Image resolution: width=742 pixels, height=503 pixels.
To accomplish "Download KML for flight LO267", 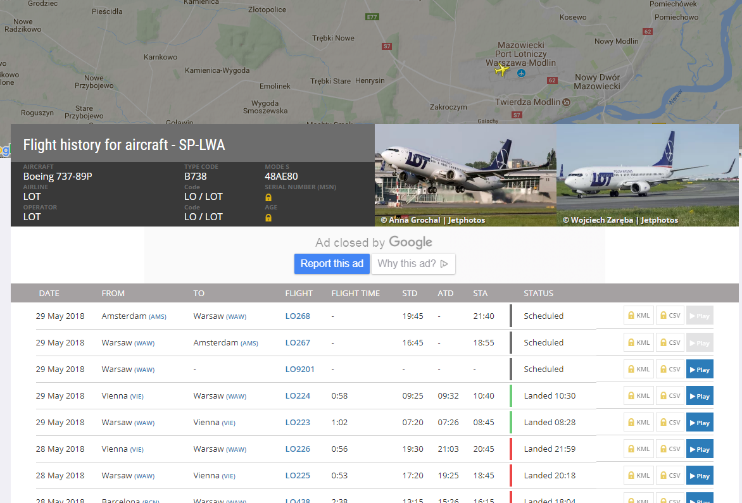I will coord(638,343).
